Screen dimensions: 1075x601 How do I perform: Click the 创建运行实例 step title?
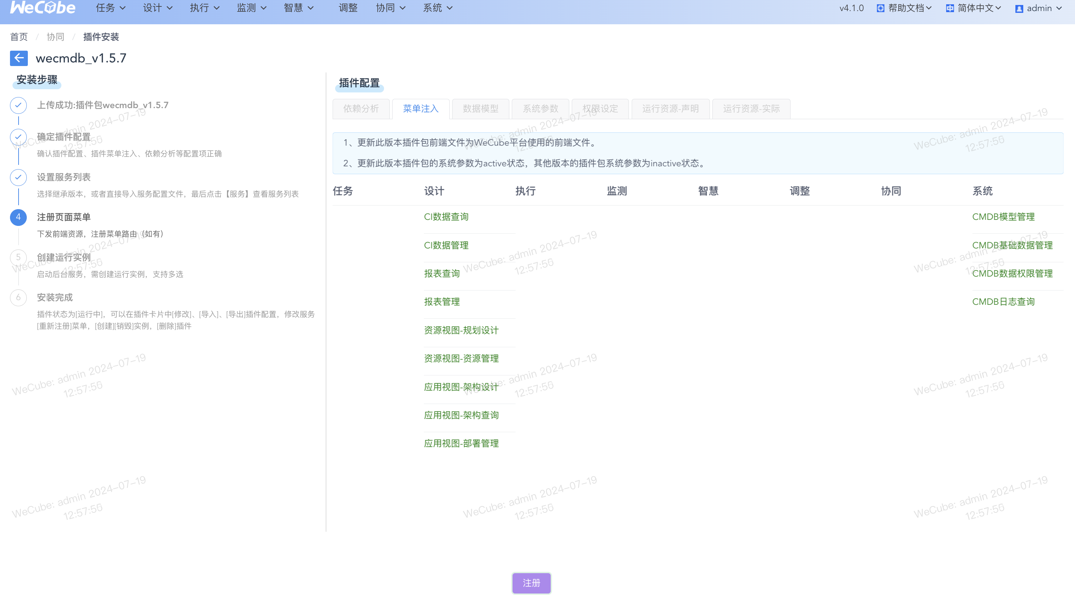click(64, 258)
